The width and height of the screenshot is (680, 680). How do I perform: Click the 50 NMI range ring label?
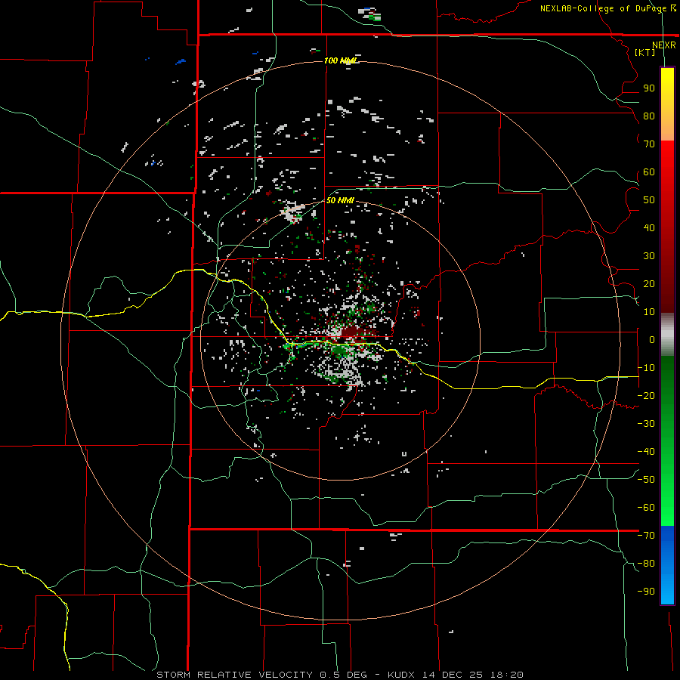pyautogui.click(x=340, y=200)
